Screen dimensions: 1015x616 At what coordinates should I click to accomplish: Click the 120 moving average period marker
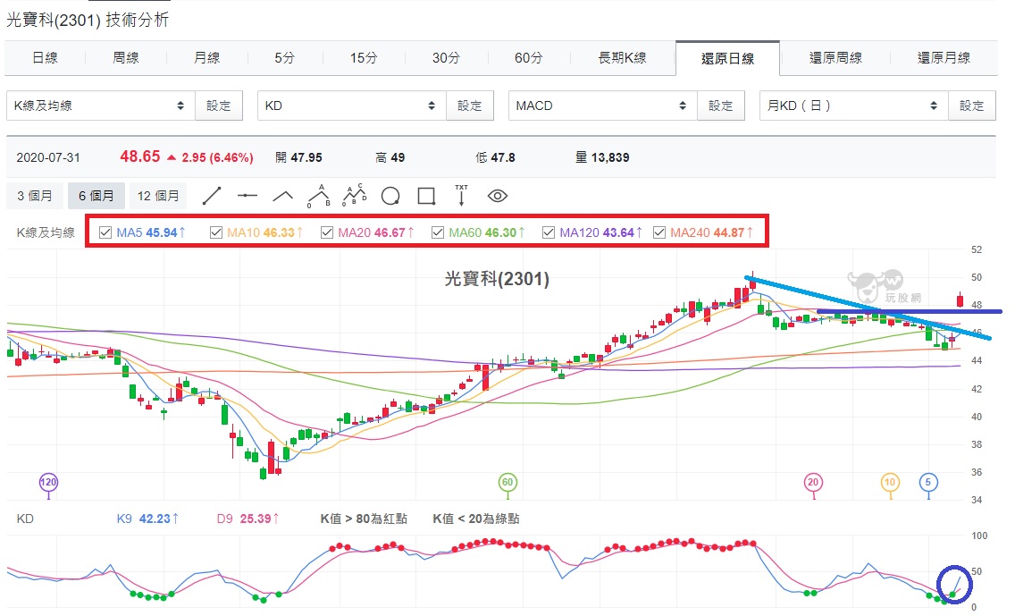[48, 482]
